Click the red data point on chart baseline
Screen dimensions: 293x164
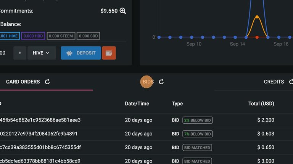257,37
